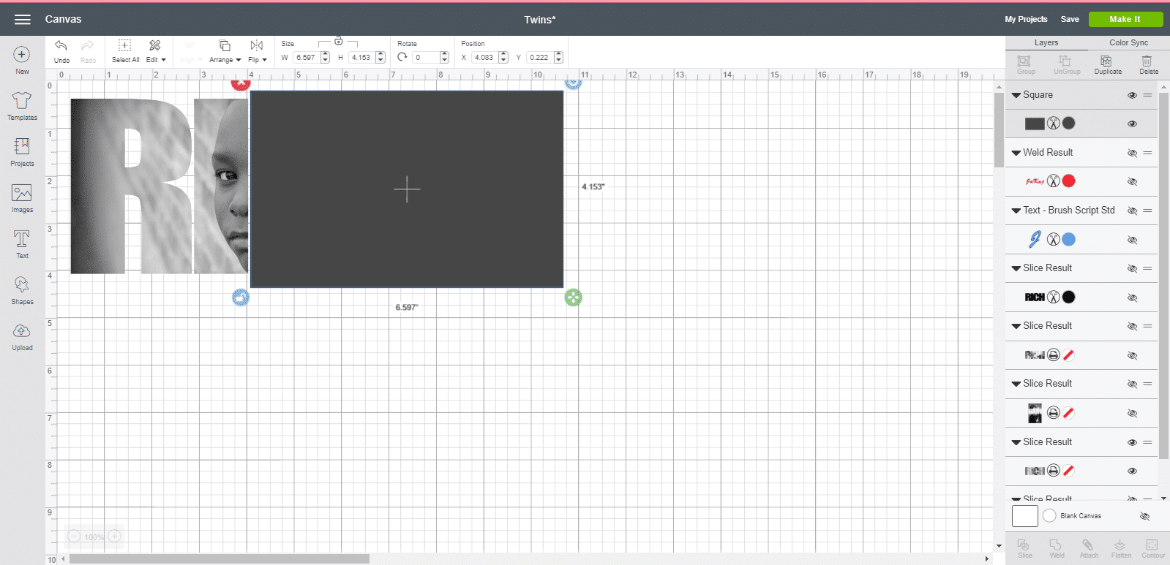
Task: Click the Undo arrow
Action: 61,50
